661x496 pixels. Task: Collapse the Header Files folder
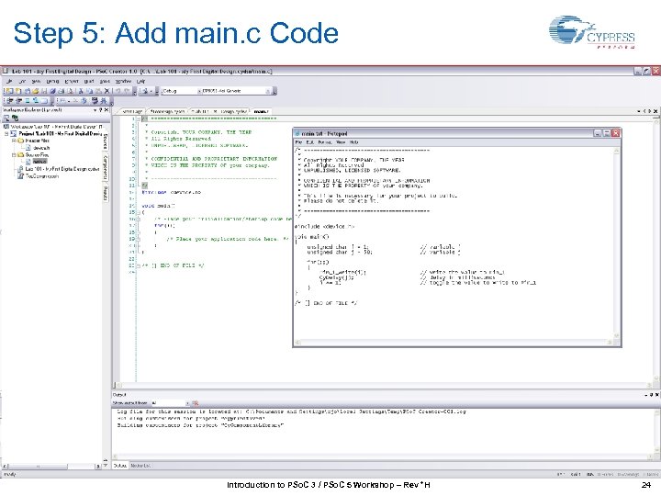[x=14, y=141]
